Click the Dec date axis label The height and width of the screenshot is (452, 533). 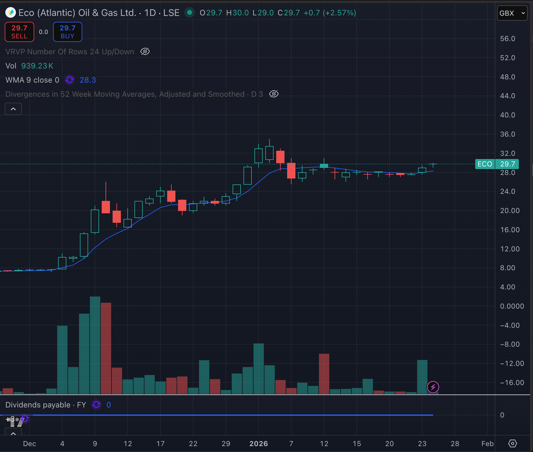(29, 444)
